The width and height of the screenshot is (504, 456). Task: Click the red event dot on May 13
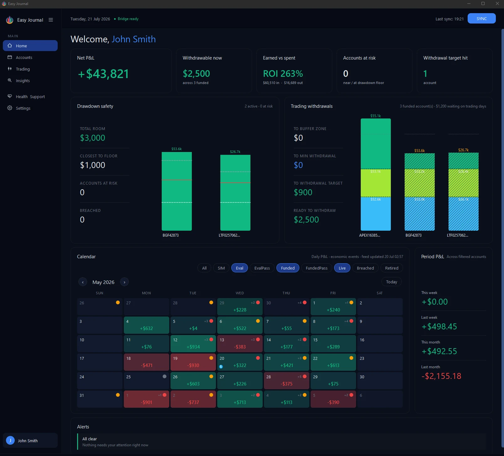(258, 339)
